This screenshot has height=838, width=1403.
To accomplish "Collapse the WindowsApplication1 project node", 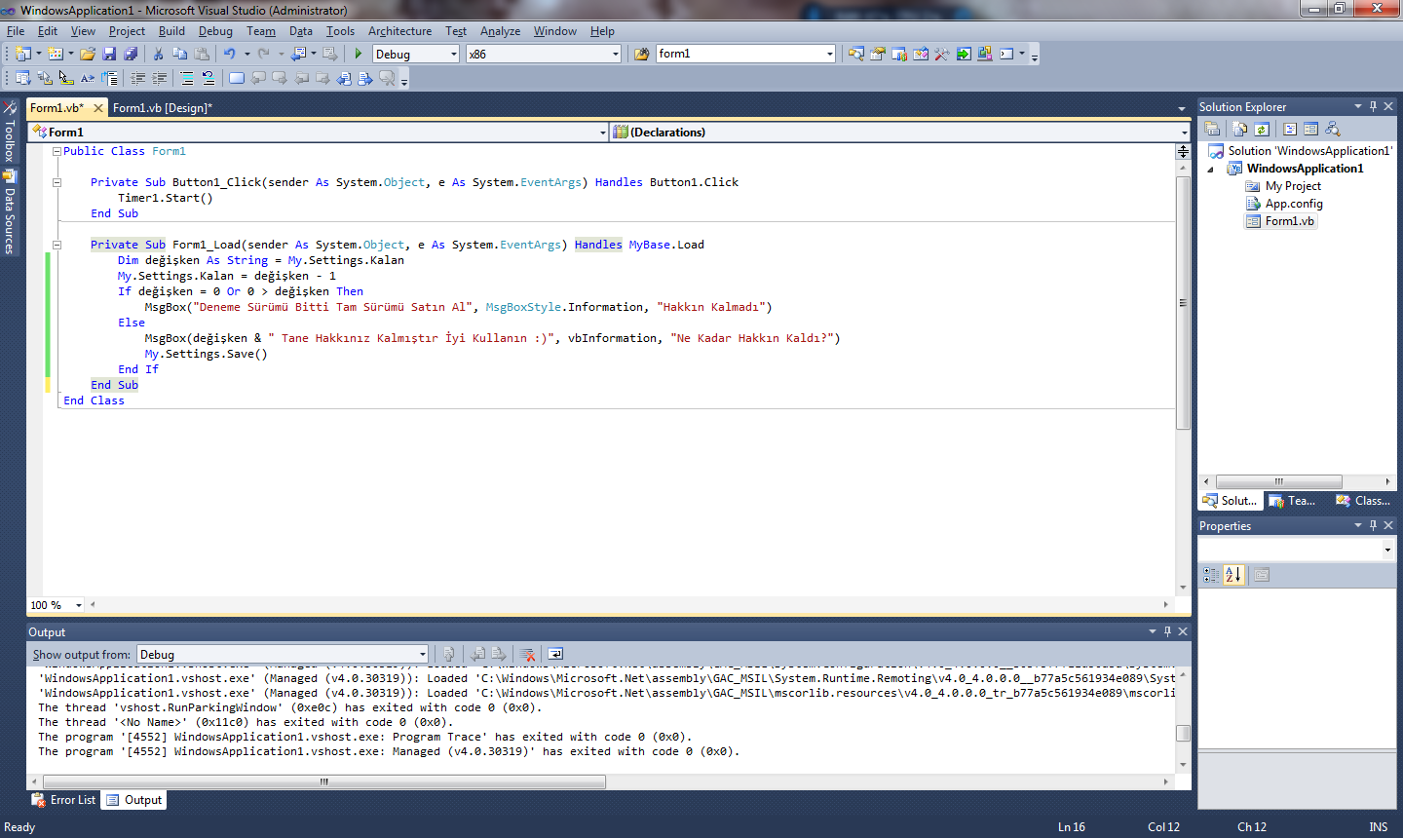I will tap(1211, 169).
